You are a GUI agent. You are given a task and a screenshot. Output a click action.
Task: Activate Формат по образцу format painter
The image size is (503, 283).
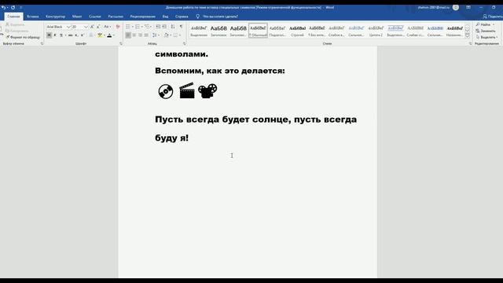tap(23, 37)
